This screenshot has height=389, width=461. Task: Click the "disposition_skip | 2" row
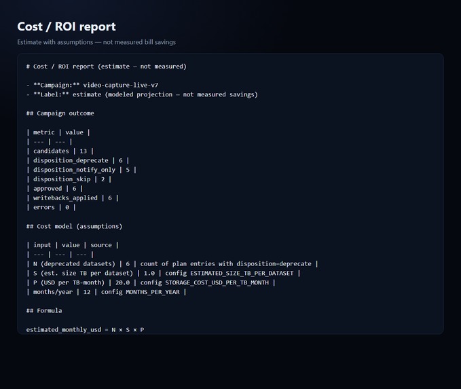(x=69, y=179)
